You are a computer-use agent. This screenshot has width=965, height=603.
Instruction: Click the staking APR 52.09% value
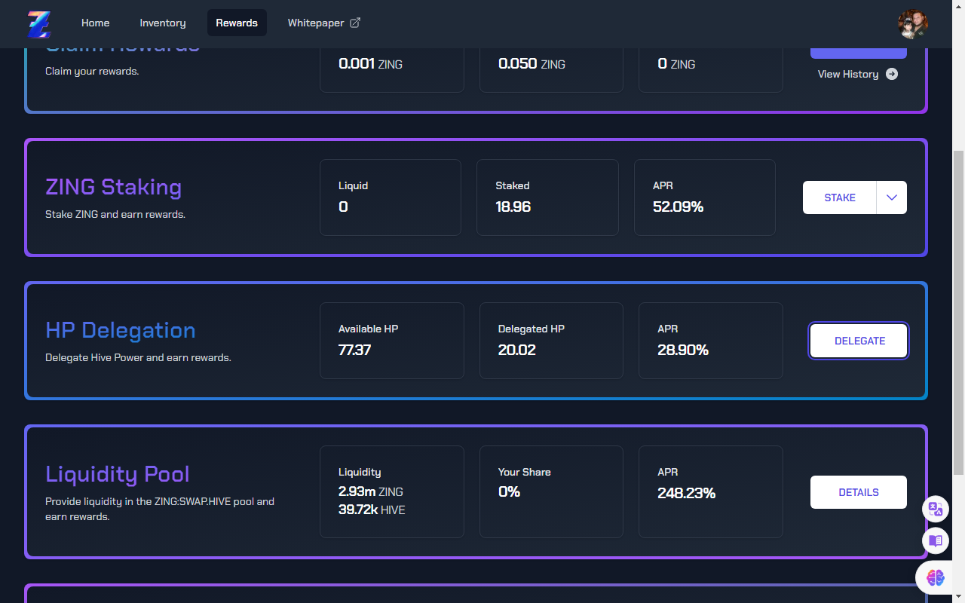(x=679, y=207)
